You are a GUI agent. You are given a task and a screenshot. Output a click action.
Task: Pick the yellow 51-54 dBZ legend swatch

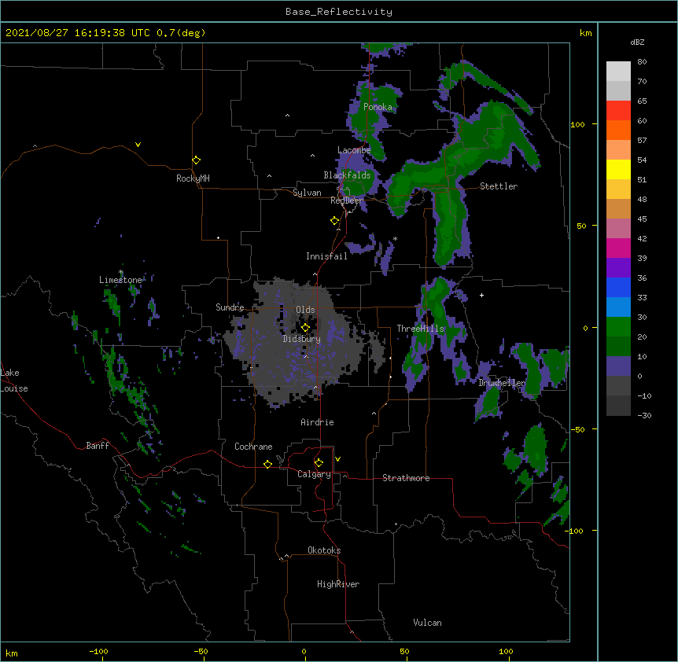pyautogui.click(x=618, y=169)
